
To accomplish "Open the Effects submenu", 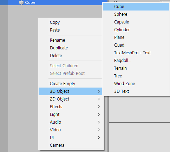I will tap(71, 107).
